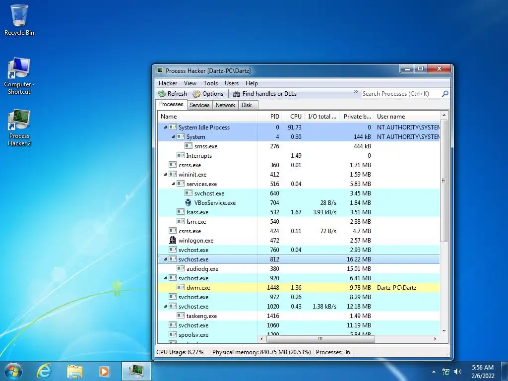The image size is (508, 381).
Task: Open the Windows Start orb
Action: click(x=13, y=371)
